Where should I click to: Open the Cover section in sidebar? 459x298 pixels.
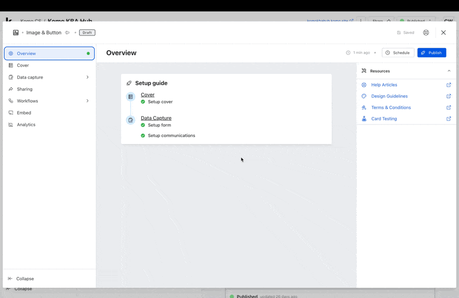coord(23,65)
